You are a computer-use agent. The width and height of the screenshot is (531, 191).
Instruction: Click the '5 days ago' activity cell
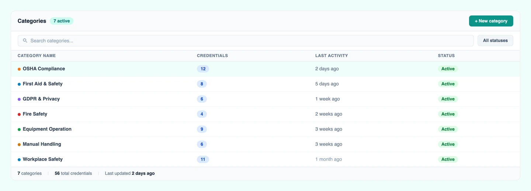pos(327,84)
